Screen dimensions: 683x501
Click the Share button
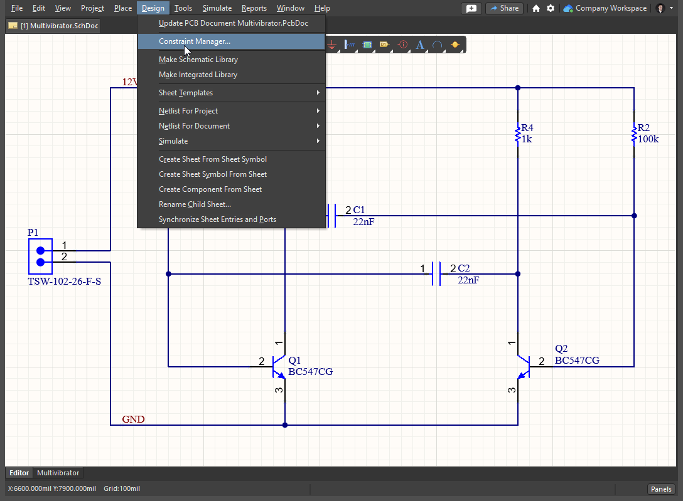pyautogui.click(x=503, y=8)
